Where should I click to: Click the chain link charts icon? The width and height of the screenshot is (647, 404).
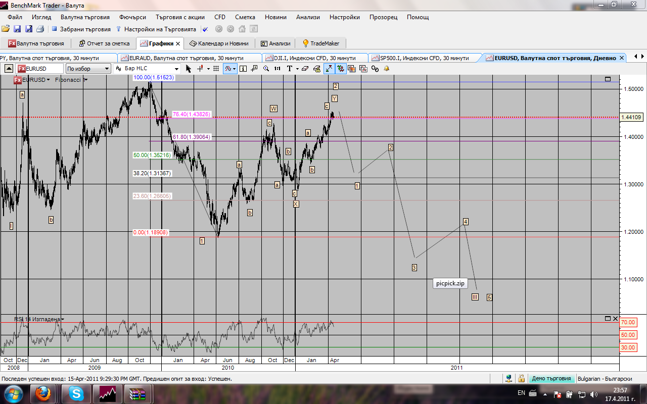tap(375, 69)
